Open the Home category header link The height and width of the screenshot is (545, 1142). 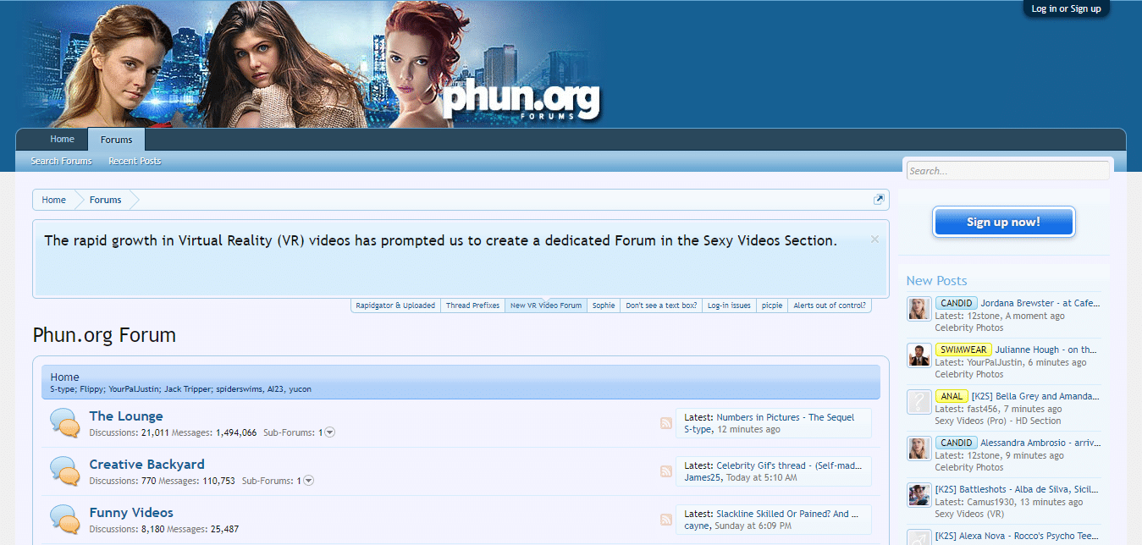pos(65,377)
